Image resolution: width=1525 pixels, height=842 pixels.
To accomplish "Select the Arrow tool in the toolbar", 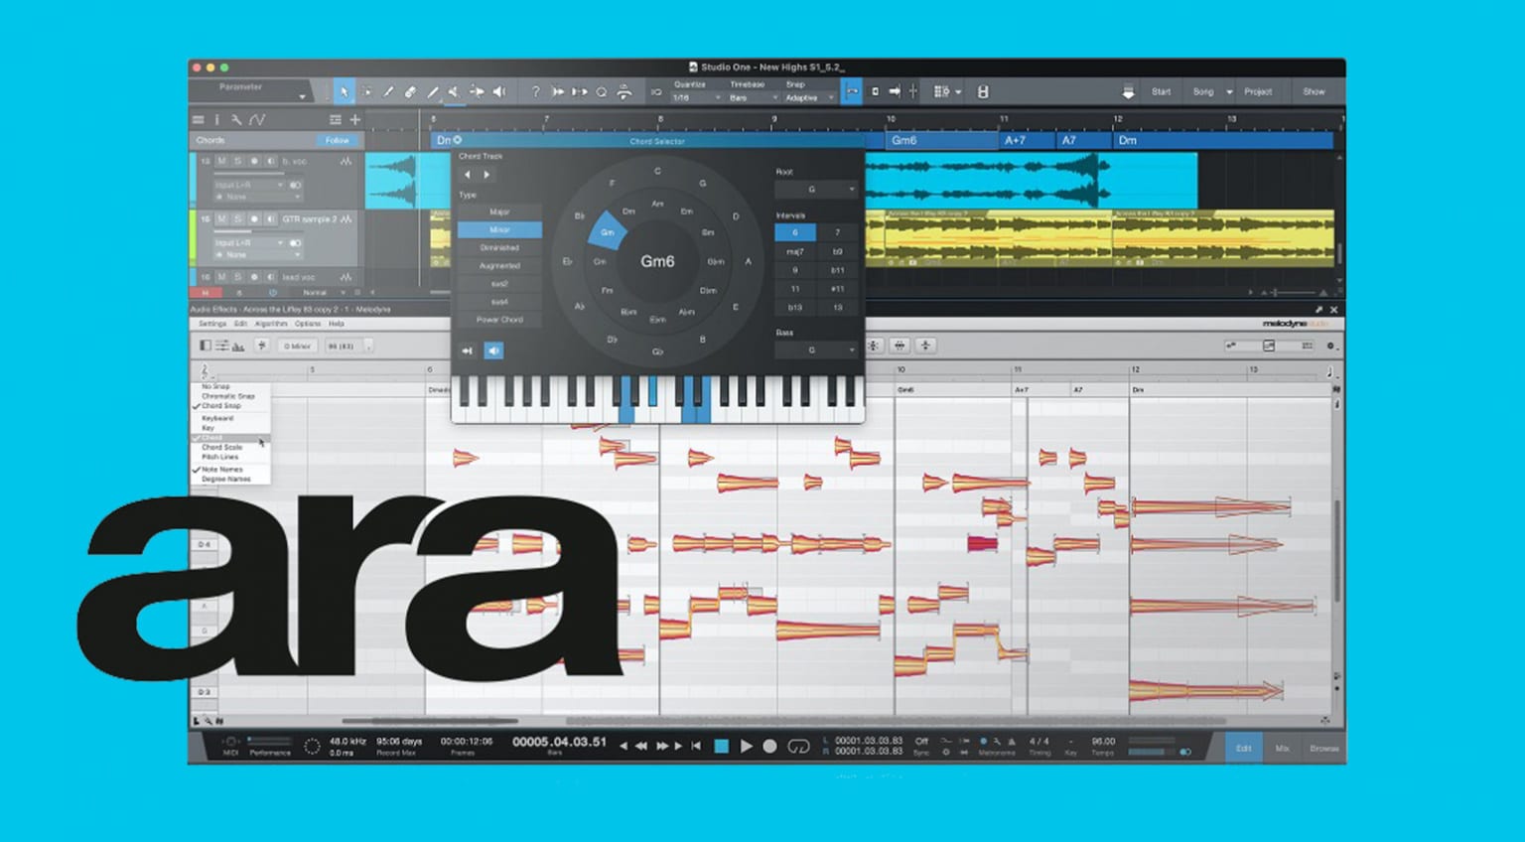I will coord(345,91).
